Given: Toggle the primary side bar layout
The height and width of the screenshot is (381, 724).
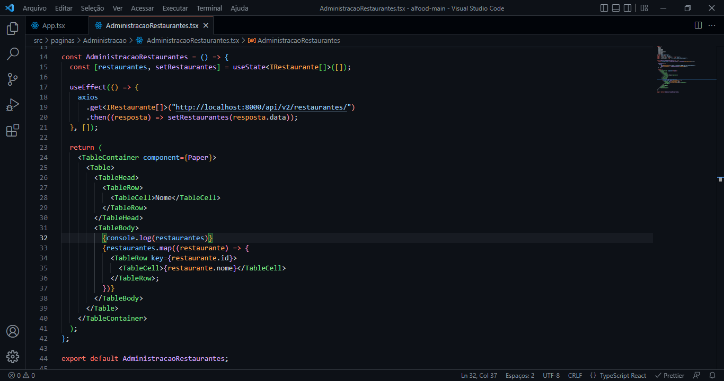Looking at the screenshot, I should tap(604, 8).
